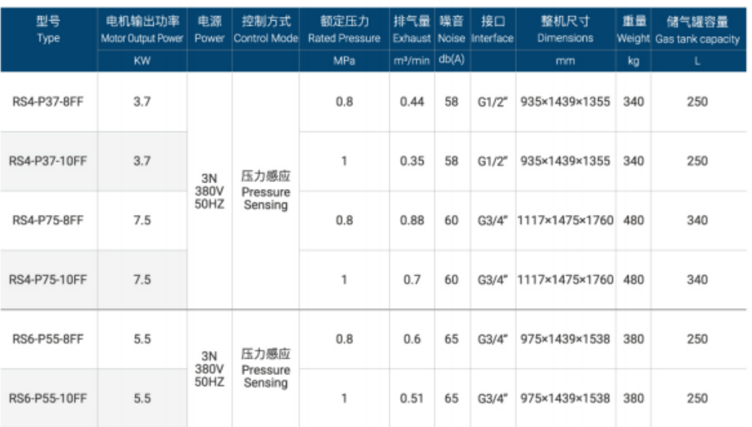The height and width of the screenshot is (427, 752).
Task: Click the RS4-P37-8FF model cell
Action: [x=48, y=102]
